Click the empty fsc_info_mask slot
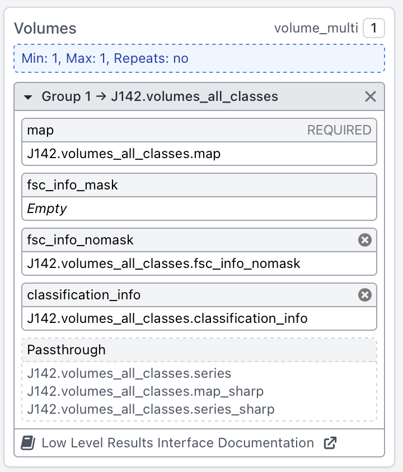 (x=199, y=209)
